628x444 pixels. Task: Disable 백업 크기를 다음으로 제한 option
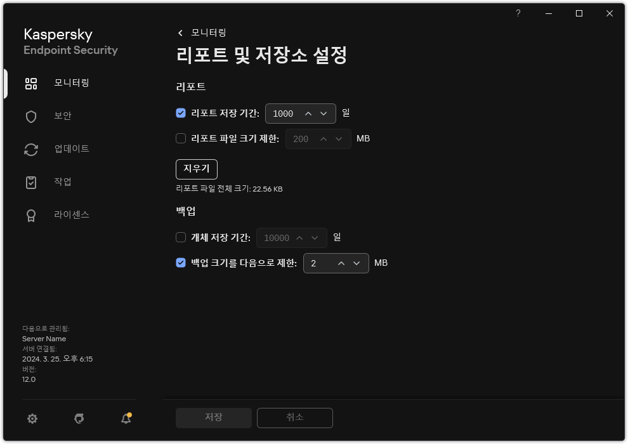pos(181,263)
